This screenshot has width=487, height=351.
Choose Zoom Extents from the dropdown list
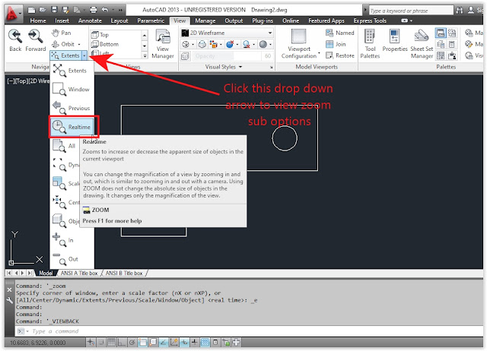(72, 71)
